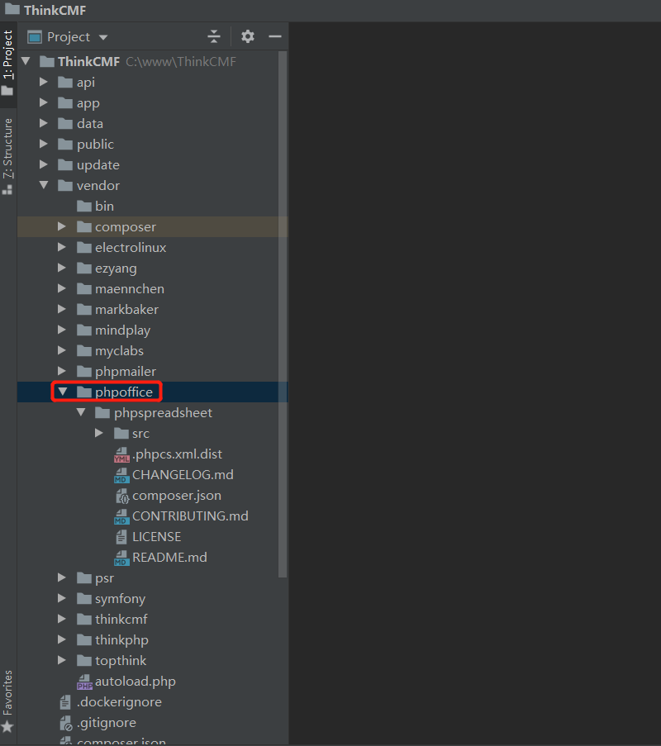Click the CHANGELOG.md file icon
This screenshot has height=746, width=661.
click(x=121, y=475)
